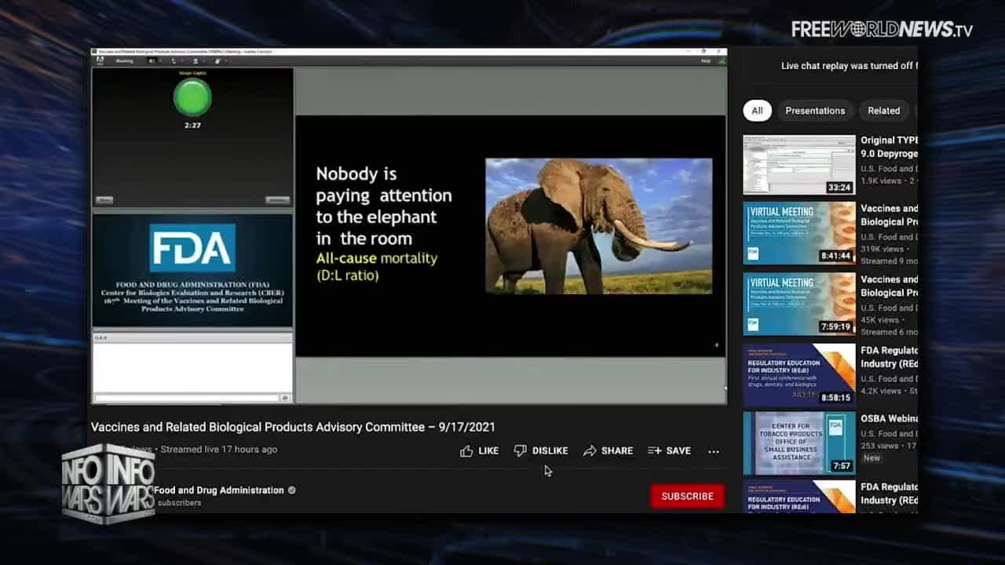1005x565 pixels.
Task: Click the '253 views' text
Action: 881,446
